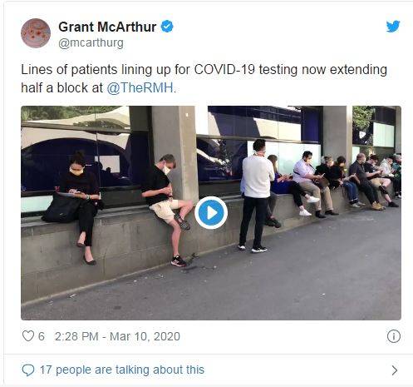413x387 pixels.
Task: Open '17 people are talking about this'
Action: click(122, 370)
